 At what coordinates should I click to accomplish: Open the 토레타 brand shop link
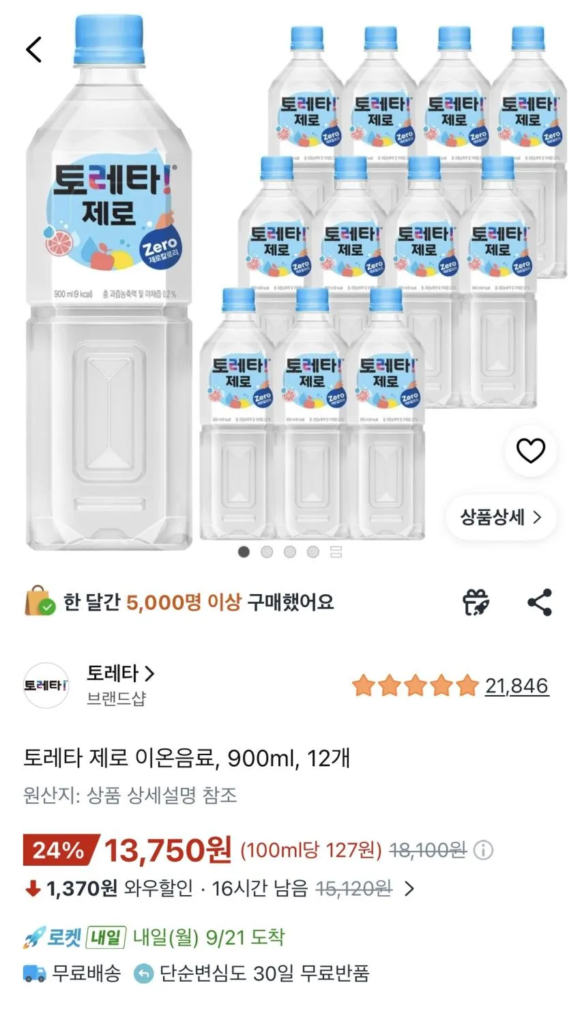[x=121, y=673]
